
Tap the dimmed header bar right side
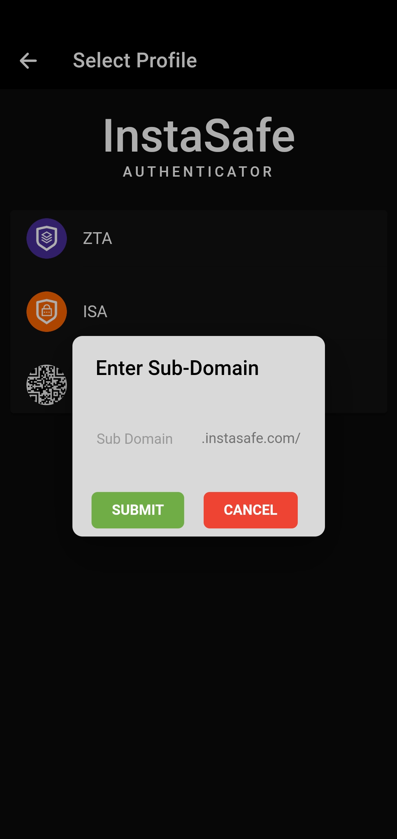[298, 61]
